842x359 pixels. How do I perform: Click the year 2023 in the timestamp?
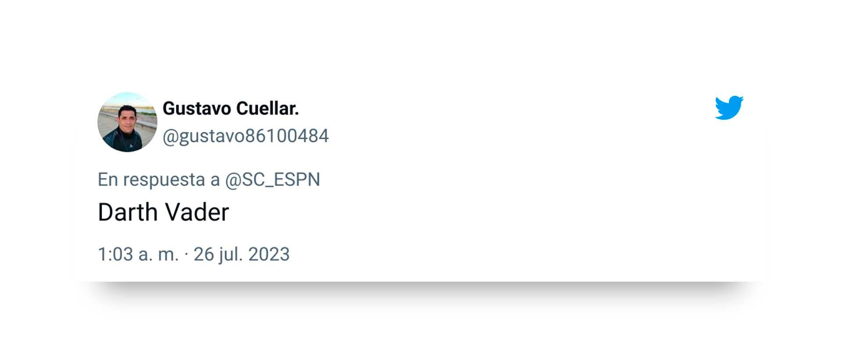pyautogui.click(x=269, y=254)
